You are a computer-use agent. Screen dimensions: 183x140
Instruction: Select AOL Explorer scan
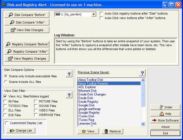109,87
